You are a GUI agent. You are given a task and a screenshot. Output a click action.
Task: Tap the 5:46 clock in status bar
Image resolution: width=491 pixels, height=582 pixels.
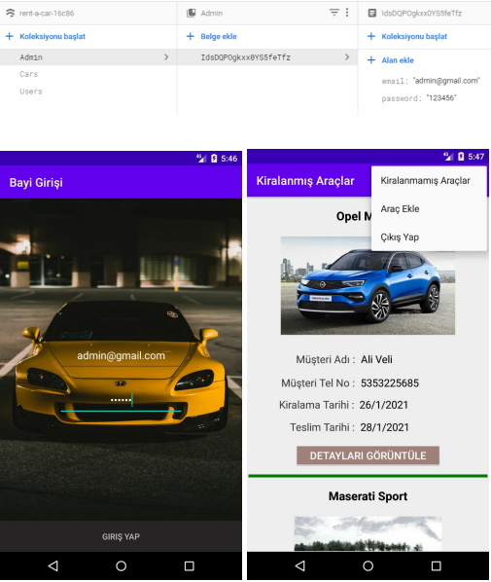click(x=229, y=159)
